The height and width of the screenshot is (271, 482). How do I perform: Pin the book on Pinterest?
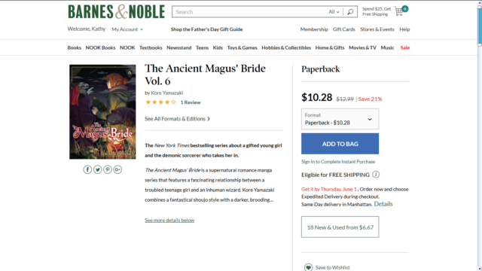(x=108, y=169)
